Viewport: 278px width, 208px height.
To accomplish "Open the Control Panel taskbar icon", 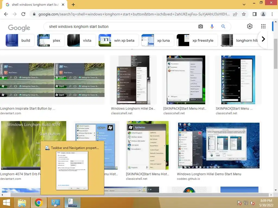I will pos(55,203).
